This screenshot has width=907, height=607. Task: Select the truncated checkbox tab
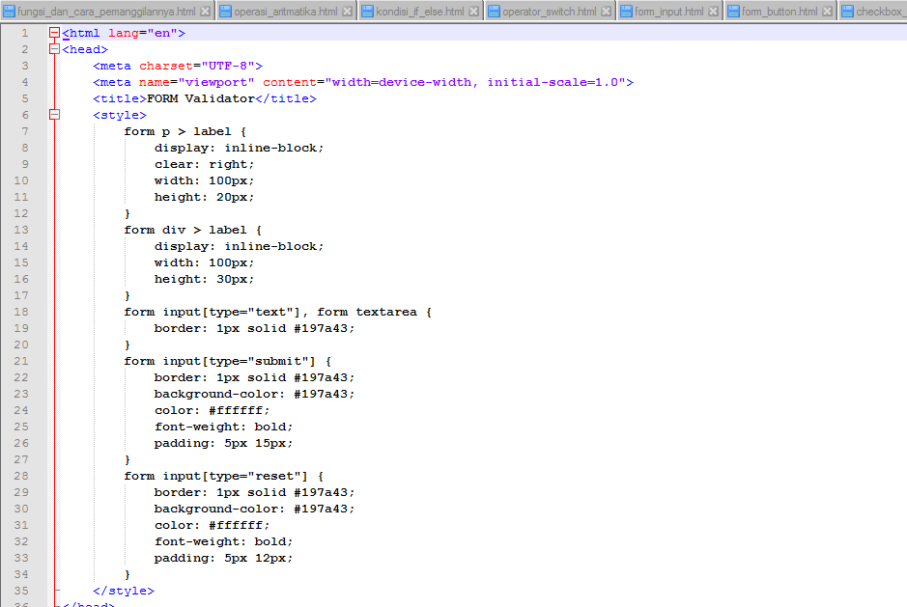879,10
